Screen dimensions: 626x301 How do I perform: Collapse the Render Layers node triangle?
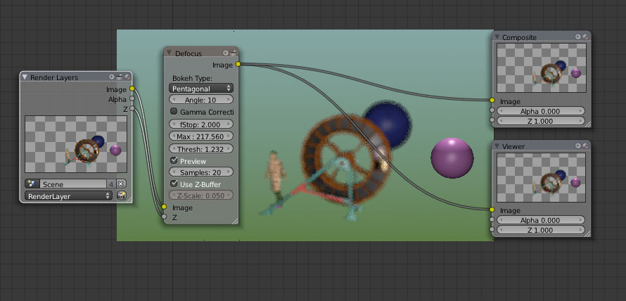click(25, 77)
